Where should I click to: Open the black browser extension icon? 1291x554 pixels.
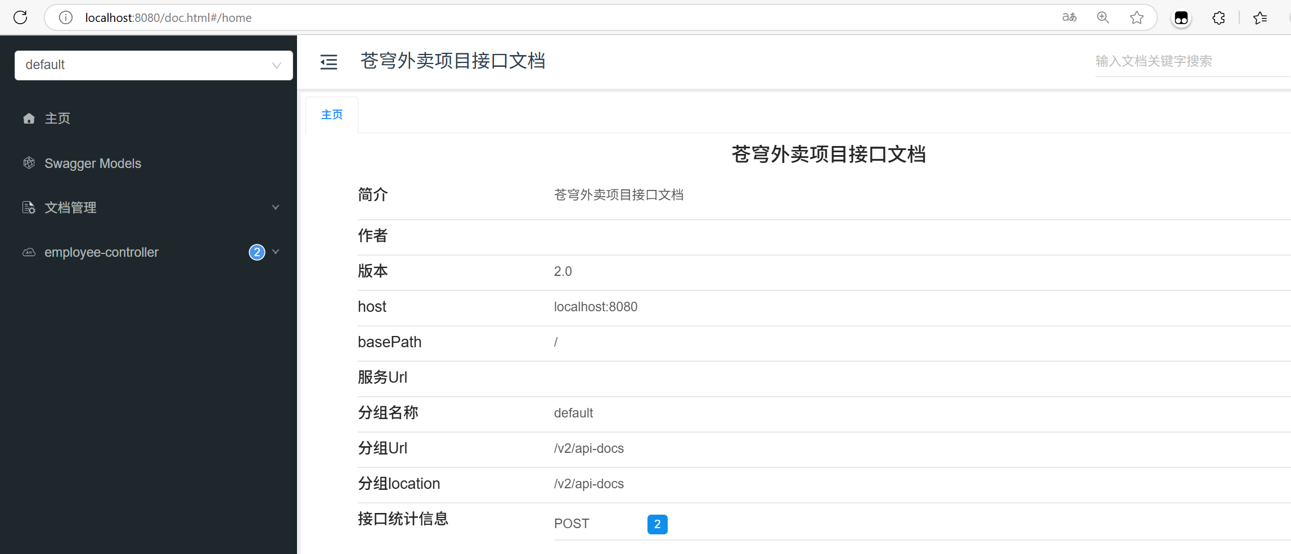coord(1181,18)
